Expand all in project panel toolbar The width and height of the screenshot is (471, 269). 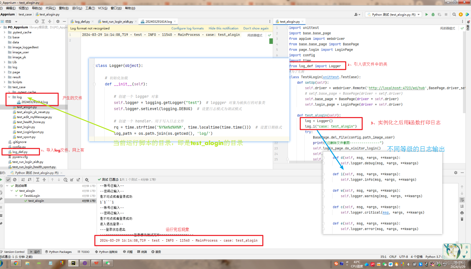[x=43, y=21]
